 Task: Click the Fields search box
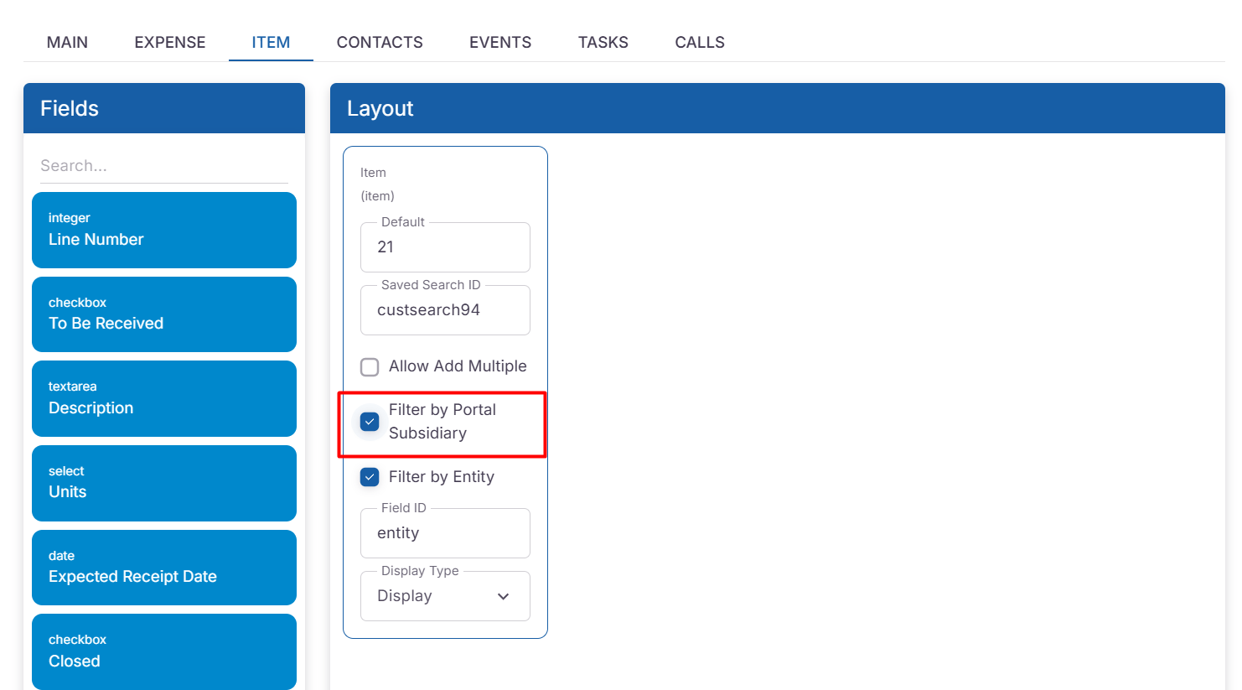click(163, 166)
